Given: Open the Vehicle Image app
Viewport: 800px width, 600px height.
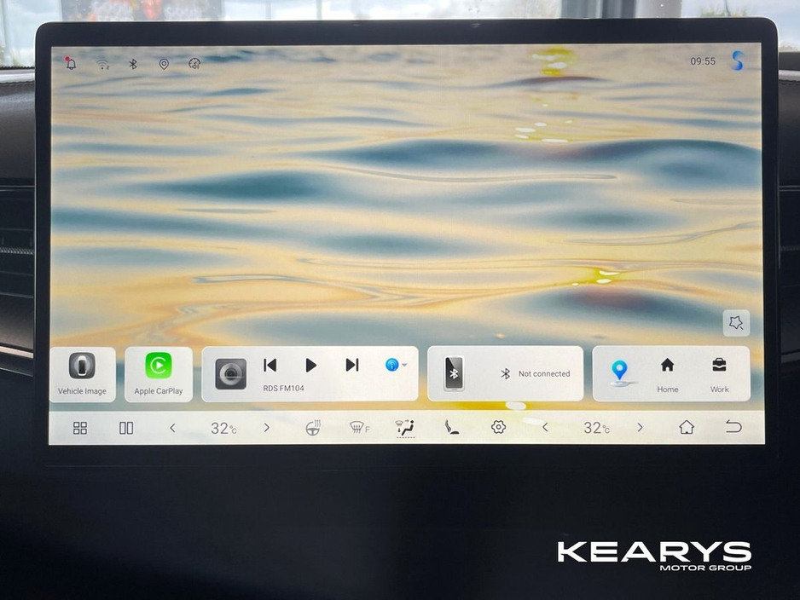Looking at the screenshot, I should [x=83, y=373].
